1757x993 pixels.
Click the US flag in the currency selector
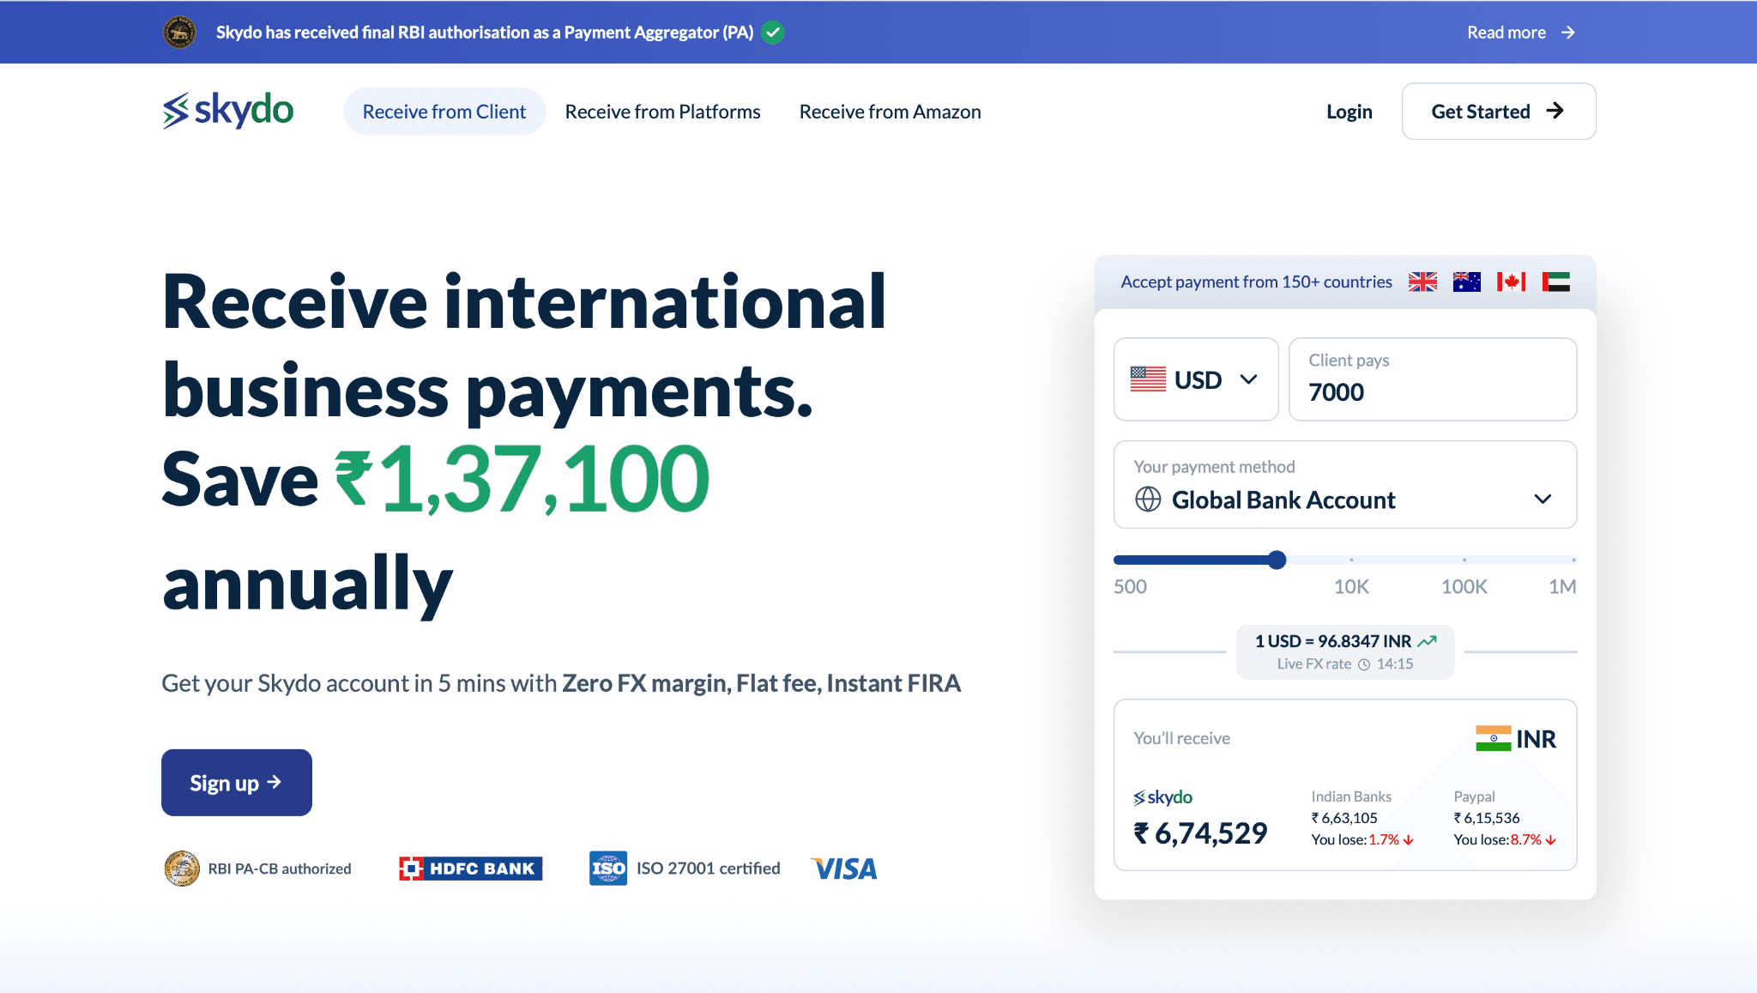(x=1148, y=379)
